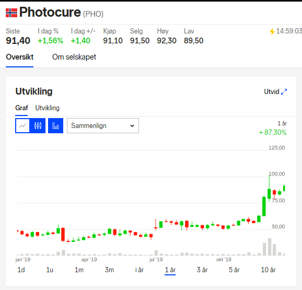Click the expand arrows icon beside Utvid
This screenshot has height=290, width=302.
click(284, 91)
